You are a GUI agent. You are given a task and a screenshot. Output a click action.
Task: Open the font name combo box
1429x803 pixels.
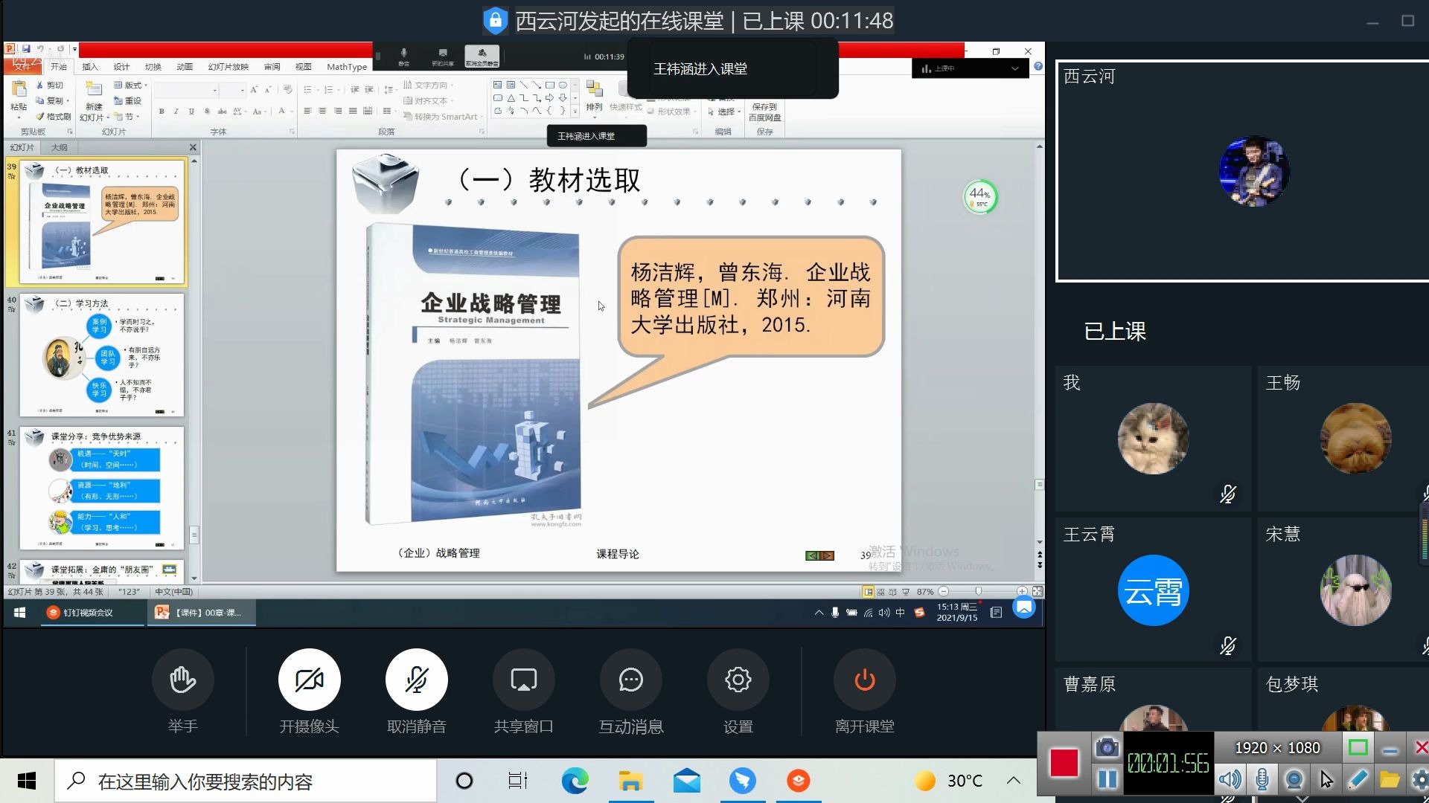[186, 90]
